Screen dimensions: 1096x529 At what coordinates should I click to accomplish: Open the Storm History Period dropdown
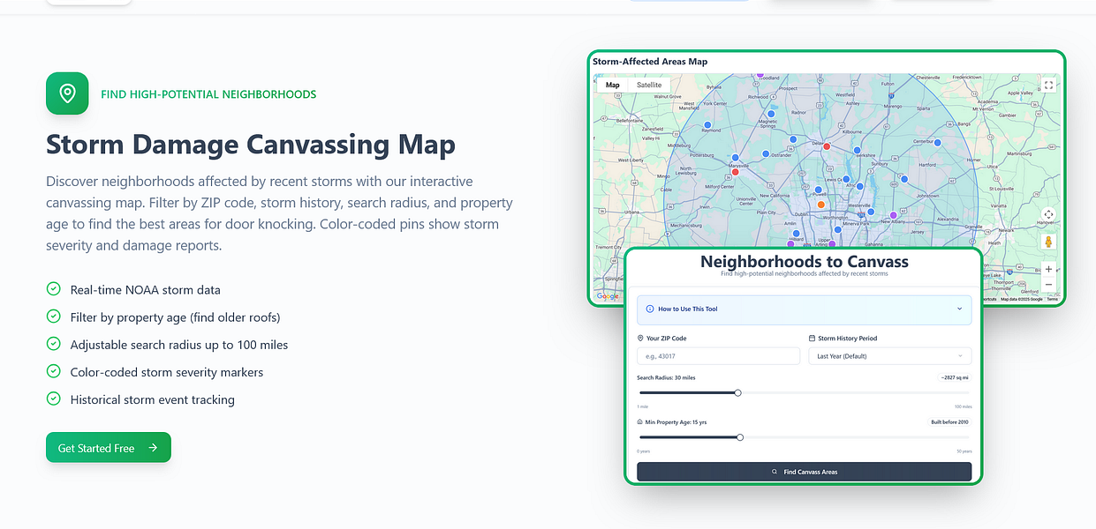coord(889,356)
